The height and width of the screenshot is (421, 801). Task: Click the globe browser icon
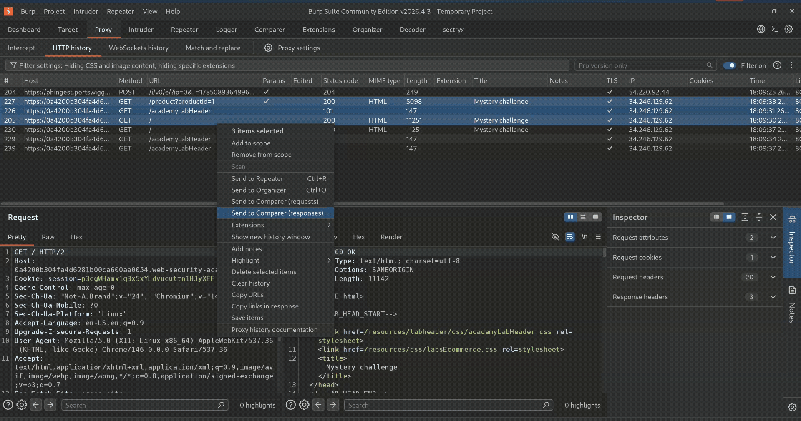tap(761, 29)
